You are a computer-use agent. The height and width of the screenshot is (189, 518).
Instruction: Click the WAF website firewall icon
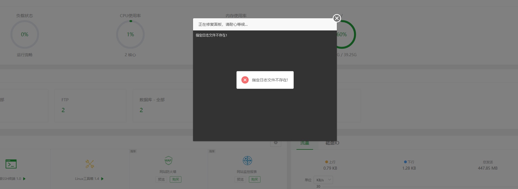168,160
